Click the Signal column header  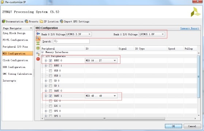[126, 49]
